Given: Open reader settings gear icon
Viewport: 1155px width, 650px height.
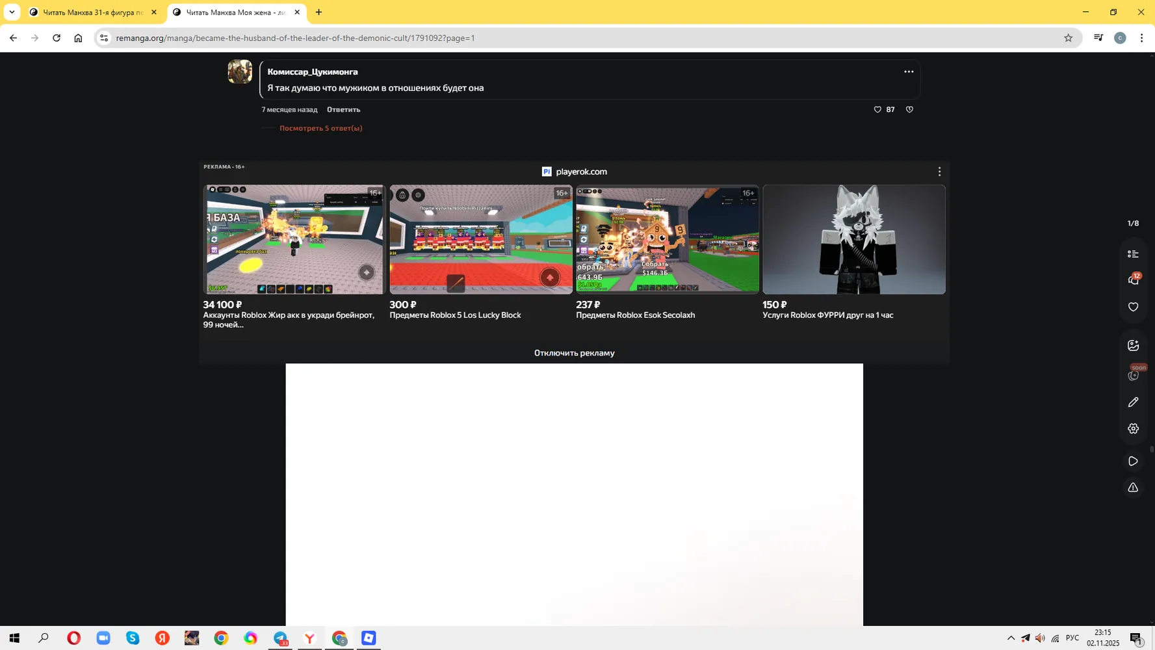Looking at the screenshot, I should [x=1133, y=428].
